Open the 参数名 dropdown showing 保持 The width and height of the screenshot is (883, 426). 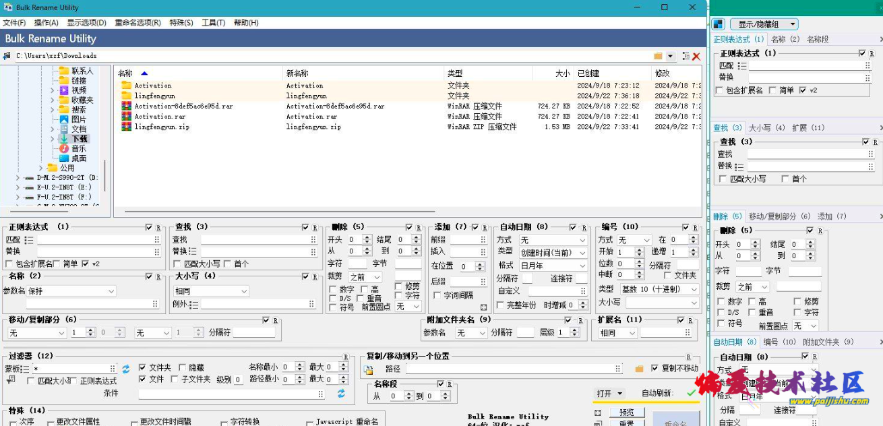(x=71, y=291)
